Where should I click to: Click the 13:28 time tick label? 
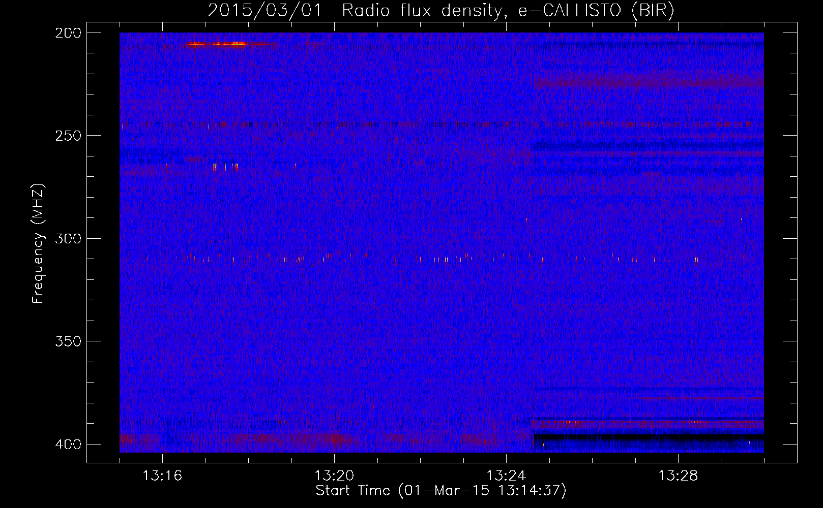678,476
